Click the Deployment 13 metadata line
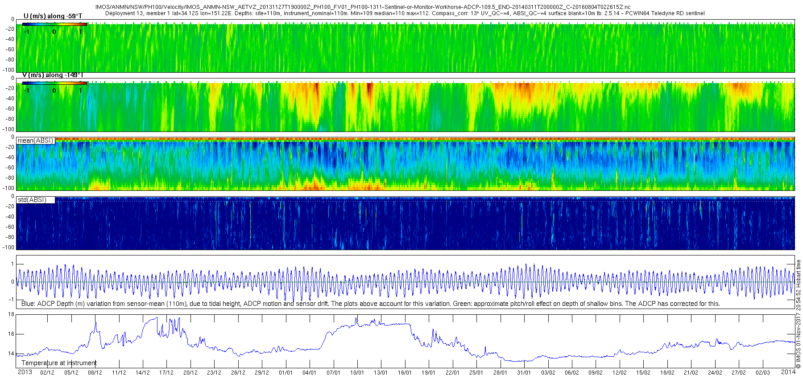 (405, 13)
